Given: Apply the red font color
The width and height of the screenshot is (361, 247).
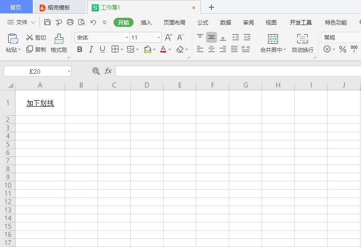Looking at the screenshot, I should tap(163, 49).
